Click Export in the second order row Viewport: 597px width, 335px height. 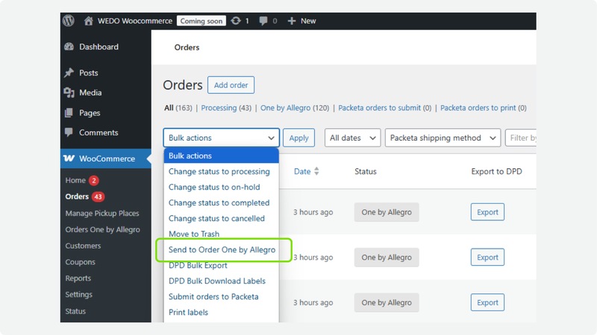[x=487, y=257]
